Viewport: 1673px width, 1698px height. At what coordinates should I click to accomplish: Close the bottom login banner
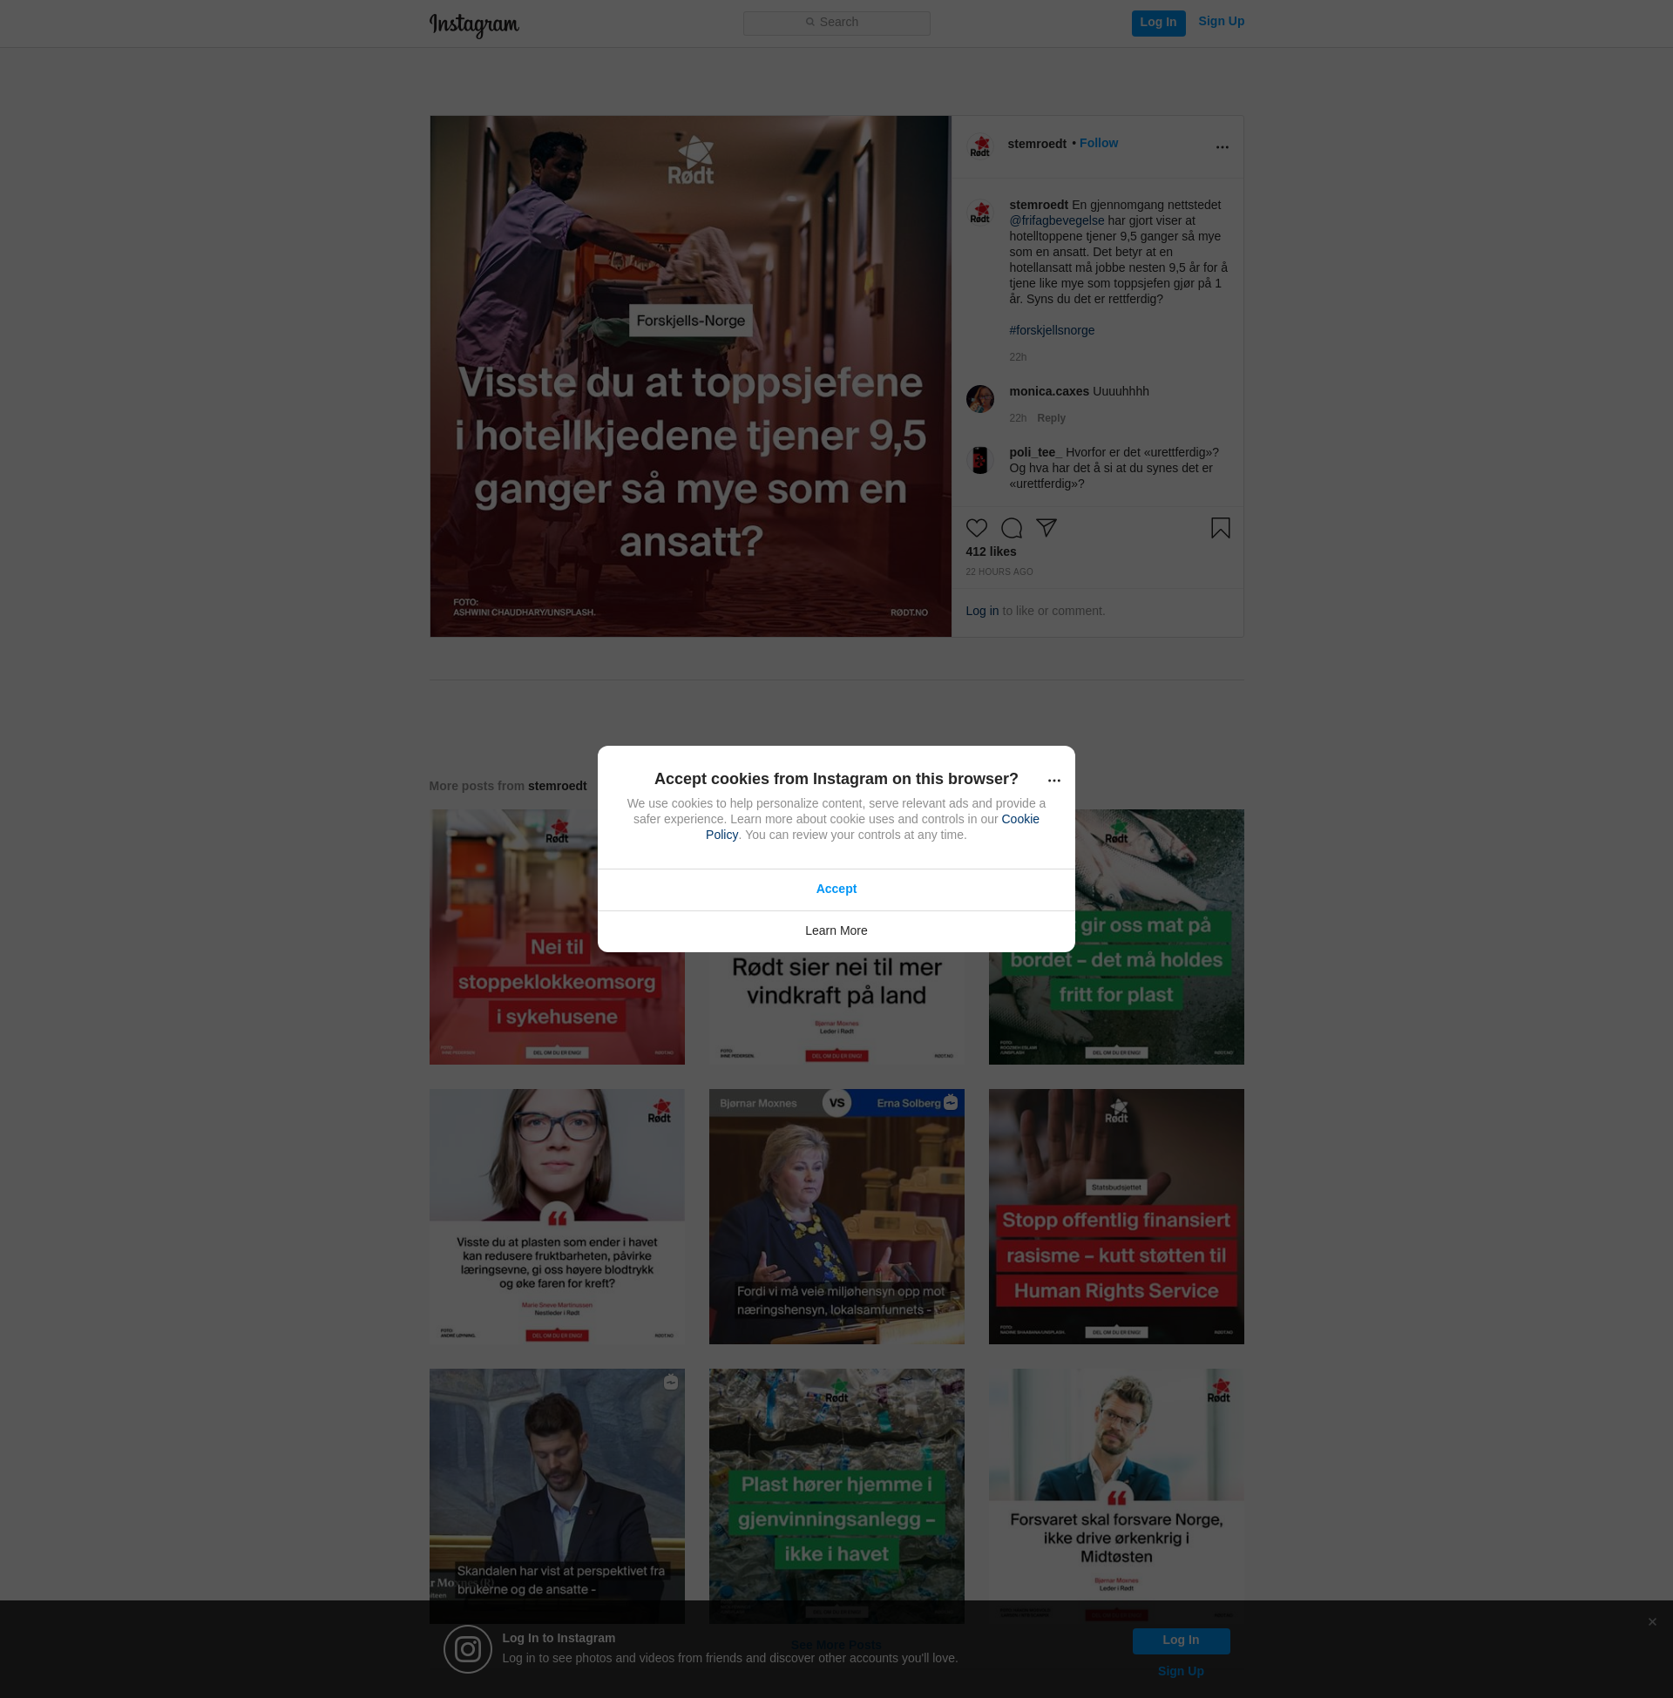1652,1621
